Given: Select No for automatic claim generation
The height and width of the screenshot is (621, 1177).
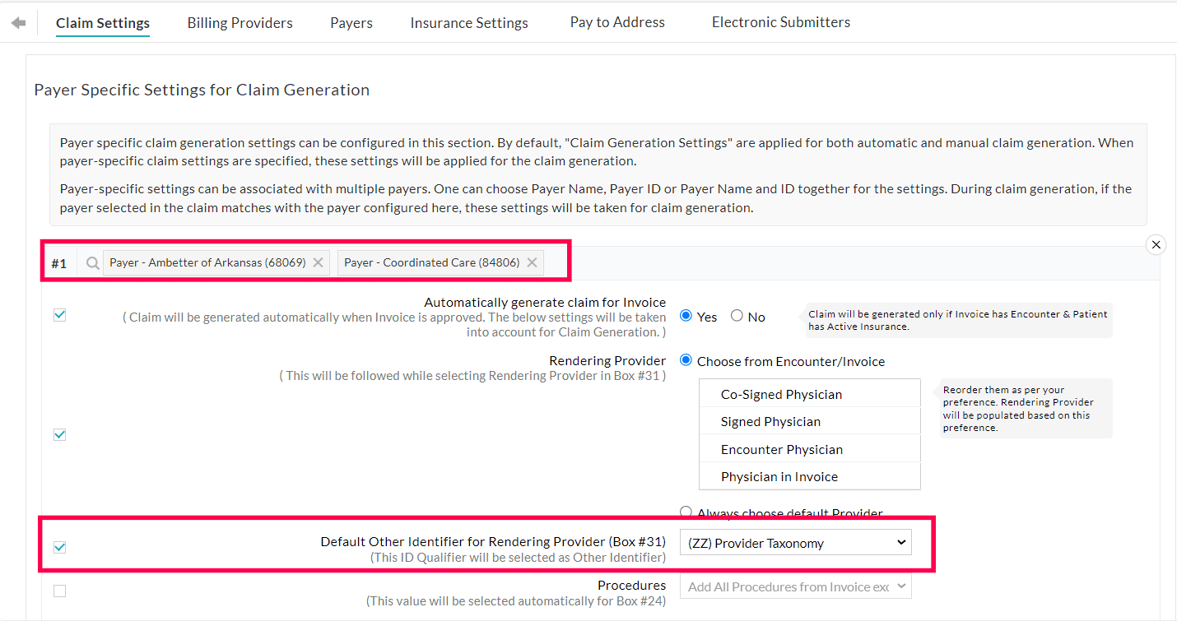Looking at the screenshot, I should tap(737, 316).
